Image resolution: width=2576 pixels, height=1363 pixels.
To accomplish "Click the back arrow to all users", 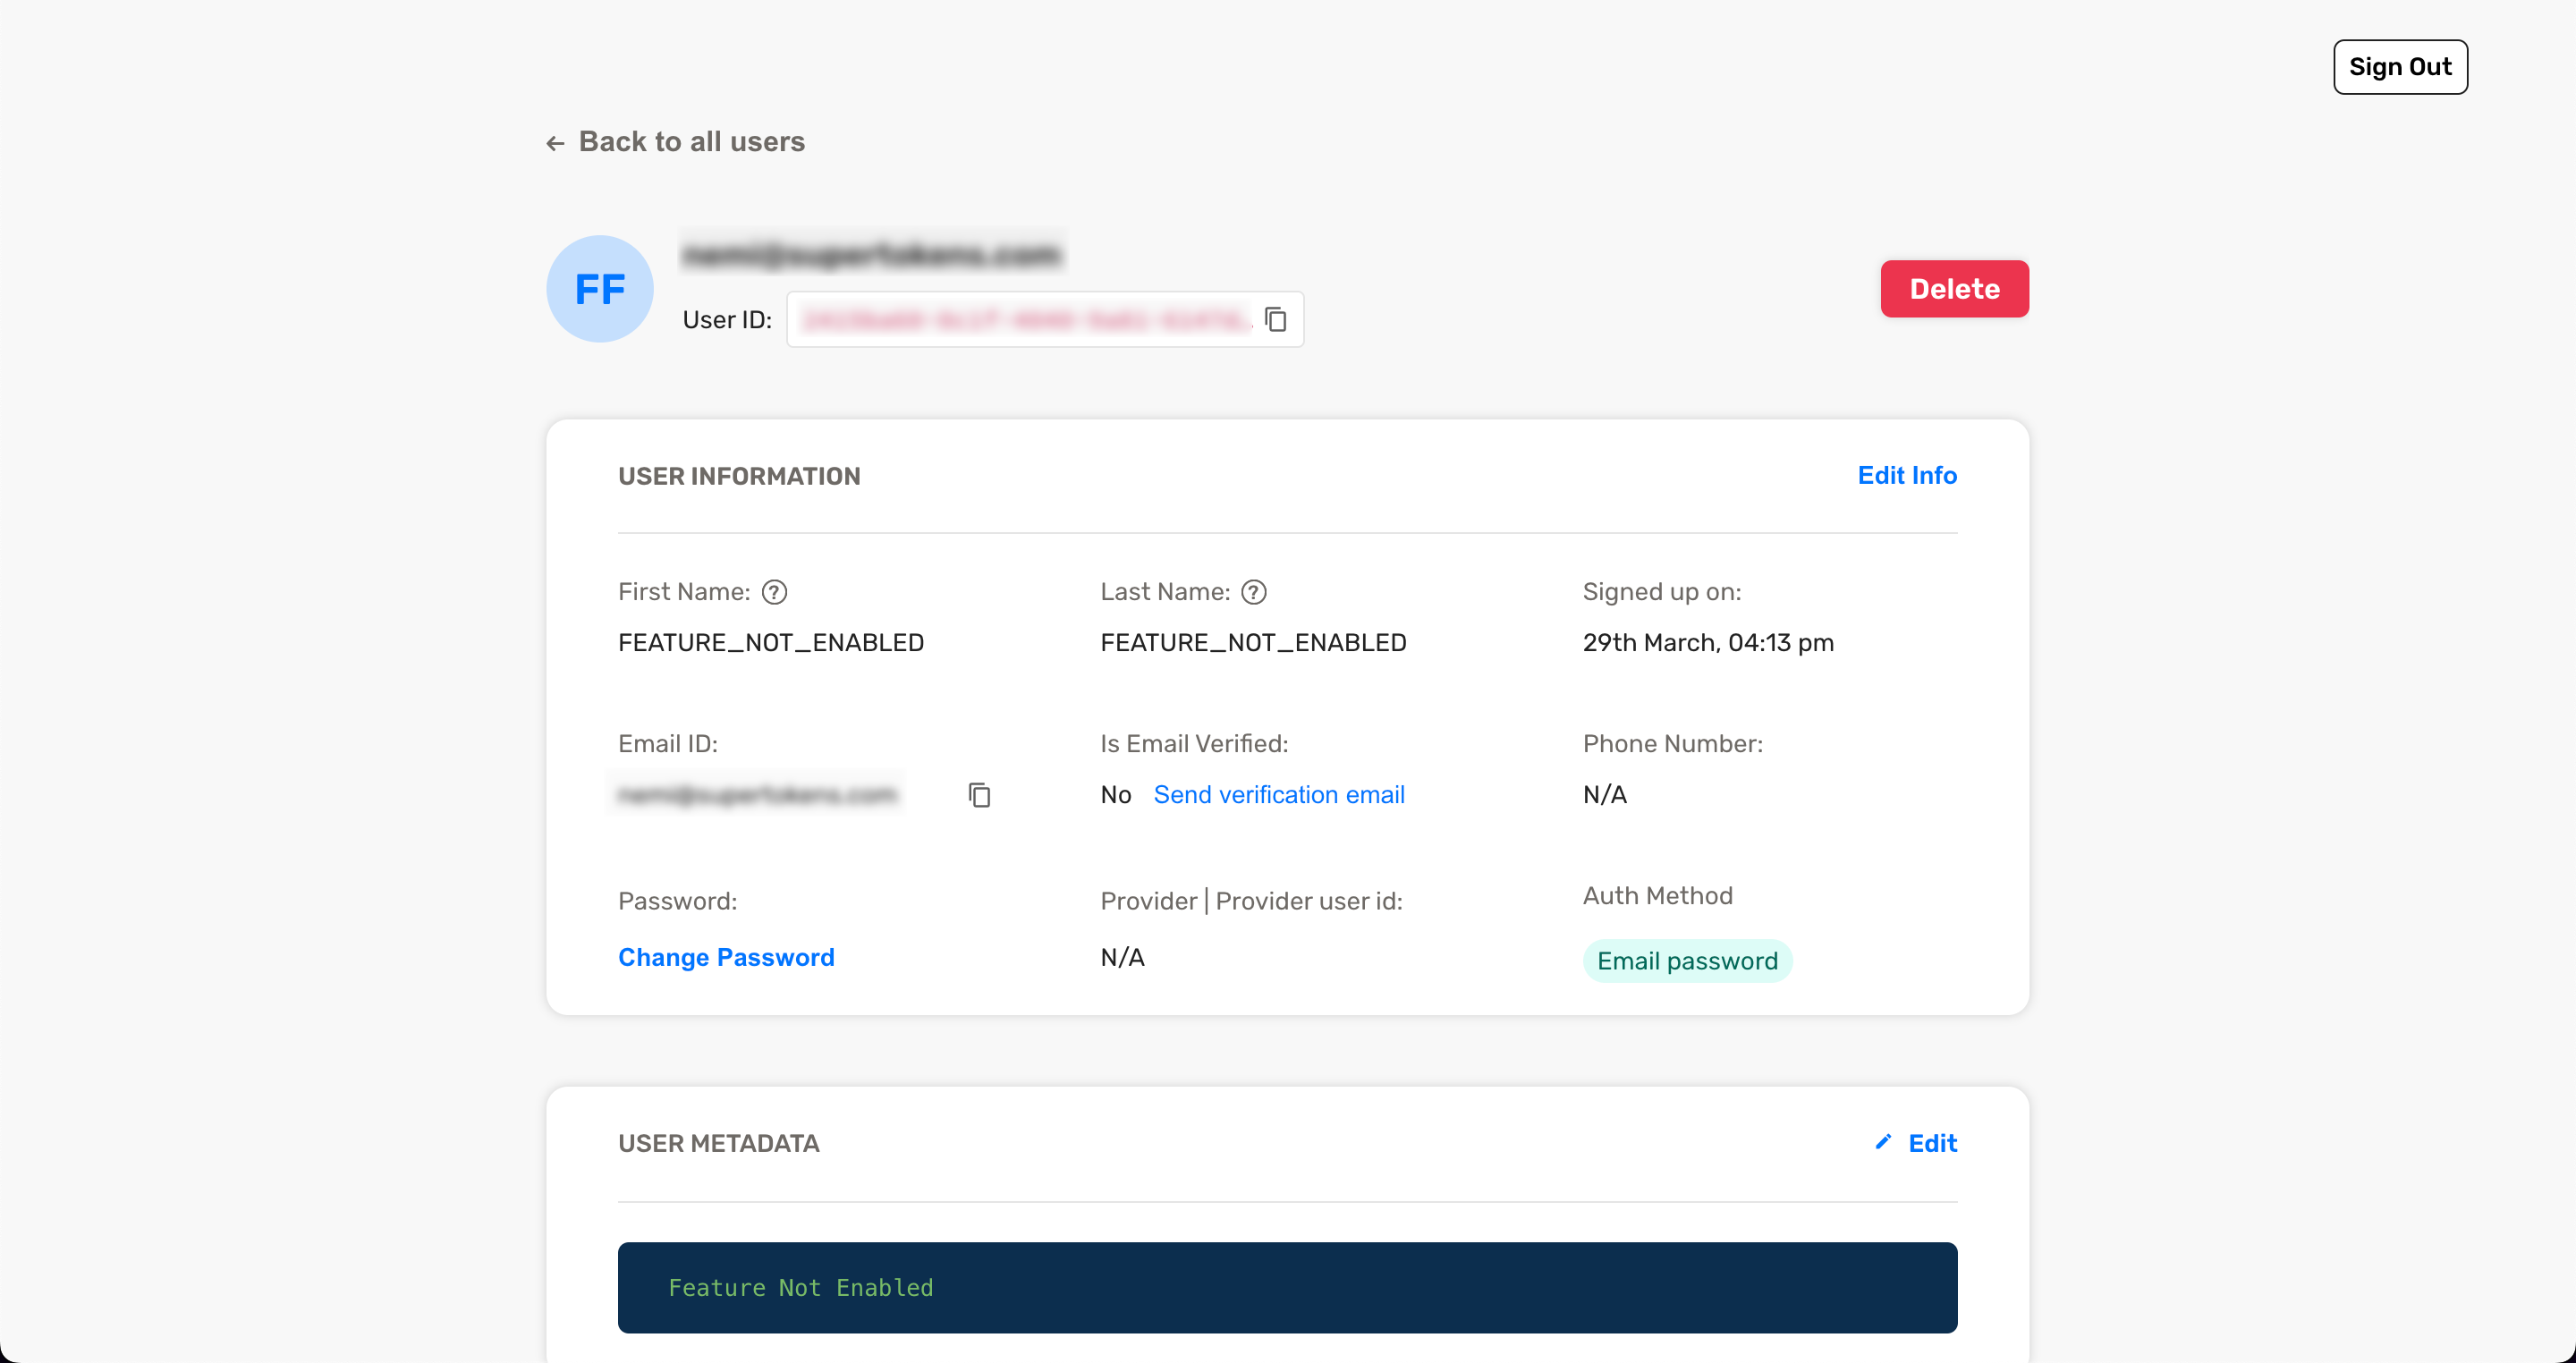I will pos(554,141).
